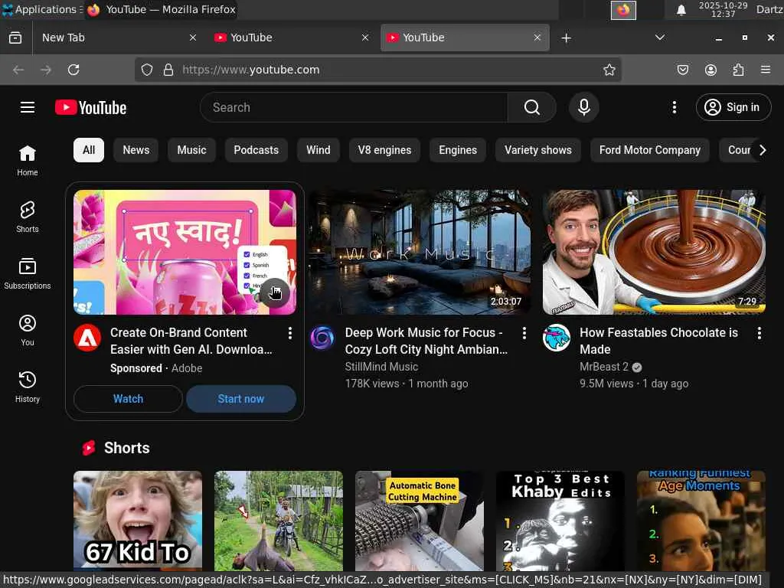Select the News filter chip
Screen dimensions: 784x588
point(136,150)
